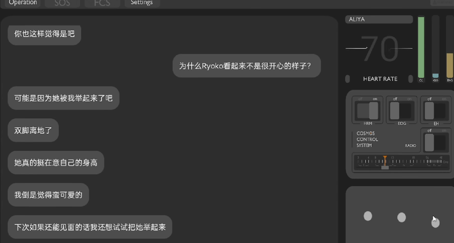Click the yellow ENG energy bar
The height and width of the screenshot is (243, 454).
pyautogui.click(x=450, y=65)
